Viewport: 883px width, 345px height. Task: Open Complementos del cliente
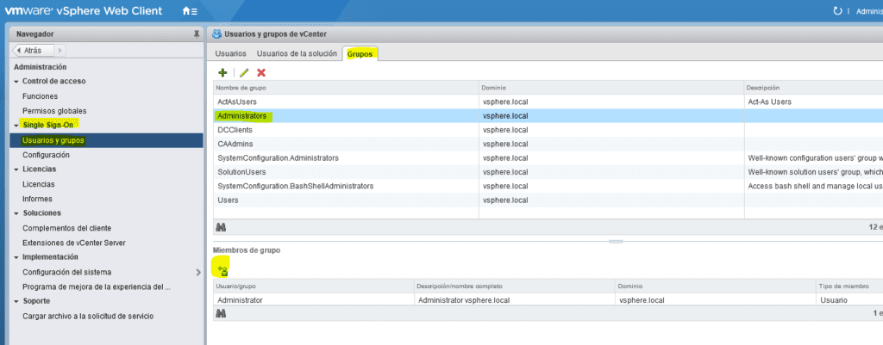coord(67,228)
